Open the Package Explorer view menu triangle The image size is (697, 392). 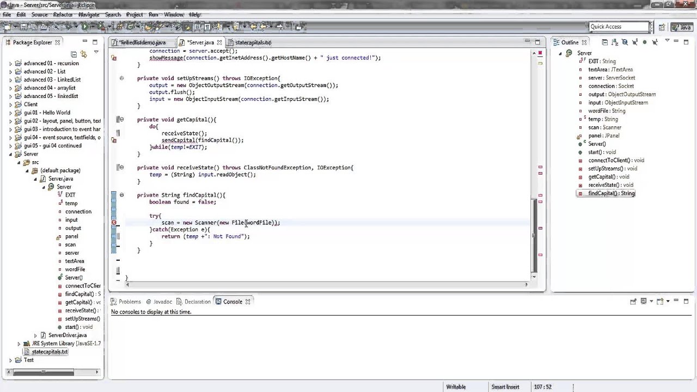[96, 52]
